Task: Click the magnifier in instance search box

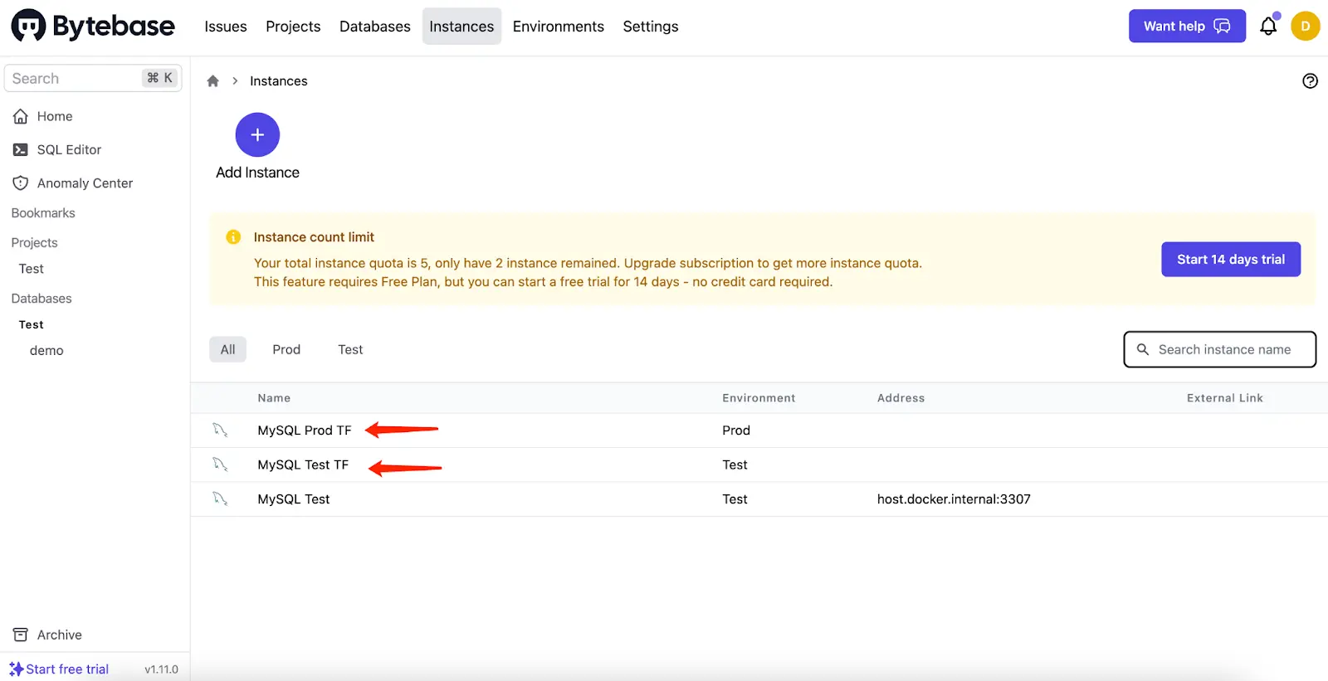Action: (1143, 349)
